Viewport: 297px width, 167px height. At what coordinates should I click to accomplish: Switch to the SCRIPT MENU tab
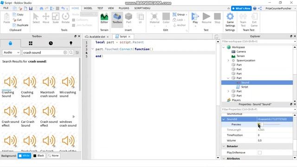[142, 8]
